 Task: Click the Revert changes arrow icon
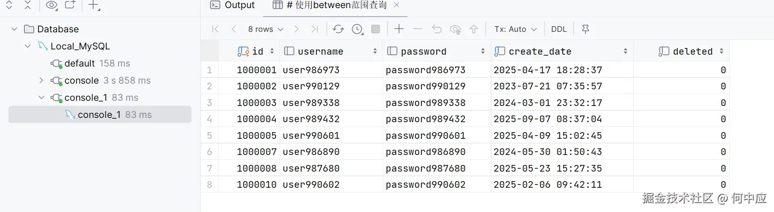436,29
